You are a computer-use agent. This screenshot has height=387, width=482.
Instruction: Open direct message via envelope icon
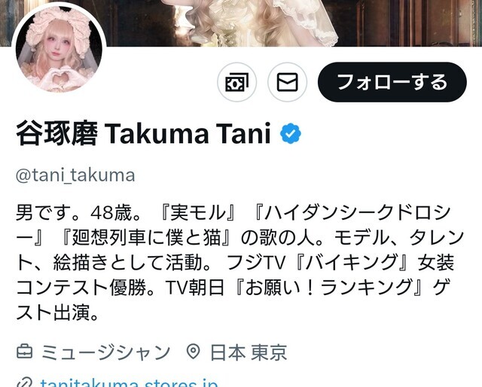288,82
